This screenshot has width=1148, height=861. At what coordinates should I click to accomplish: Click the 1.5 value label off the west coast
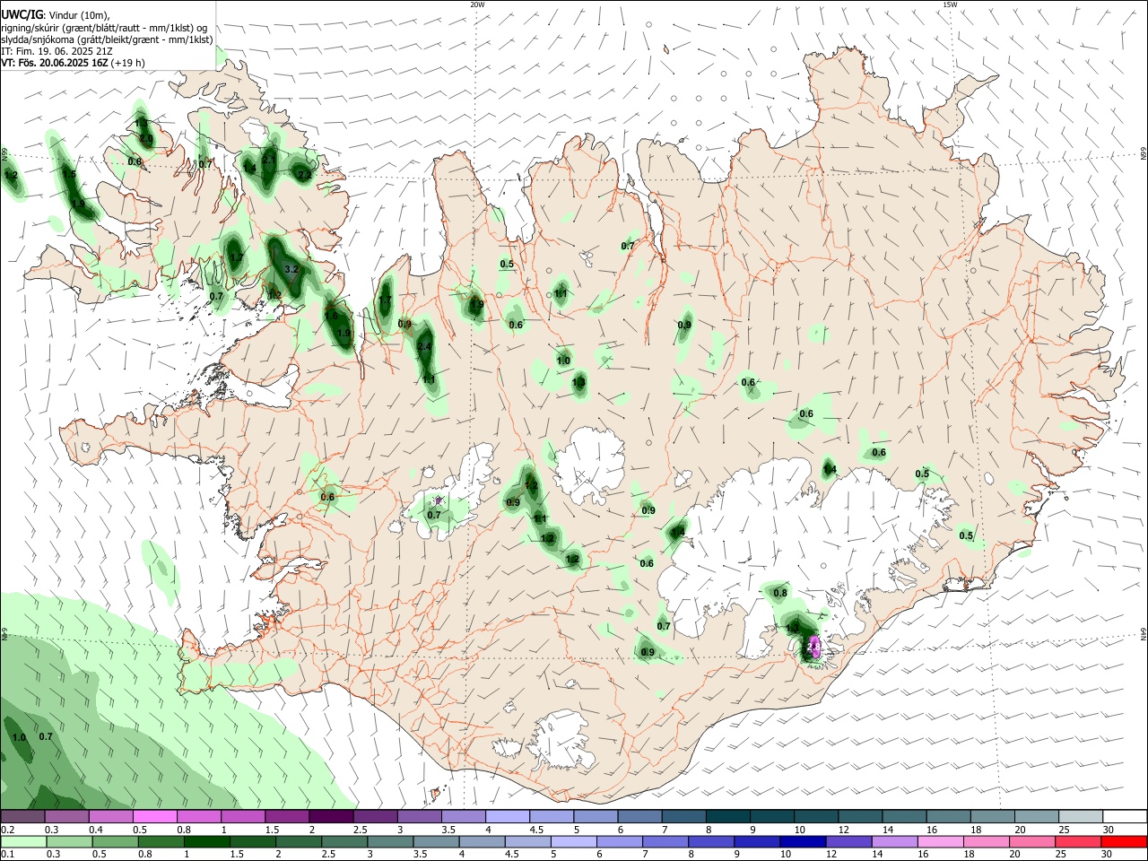pos(68,174)
